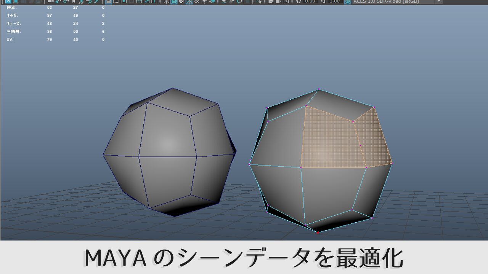Toggle the gate mask display icon

pos(132,3)
